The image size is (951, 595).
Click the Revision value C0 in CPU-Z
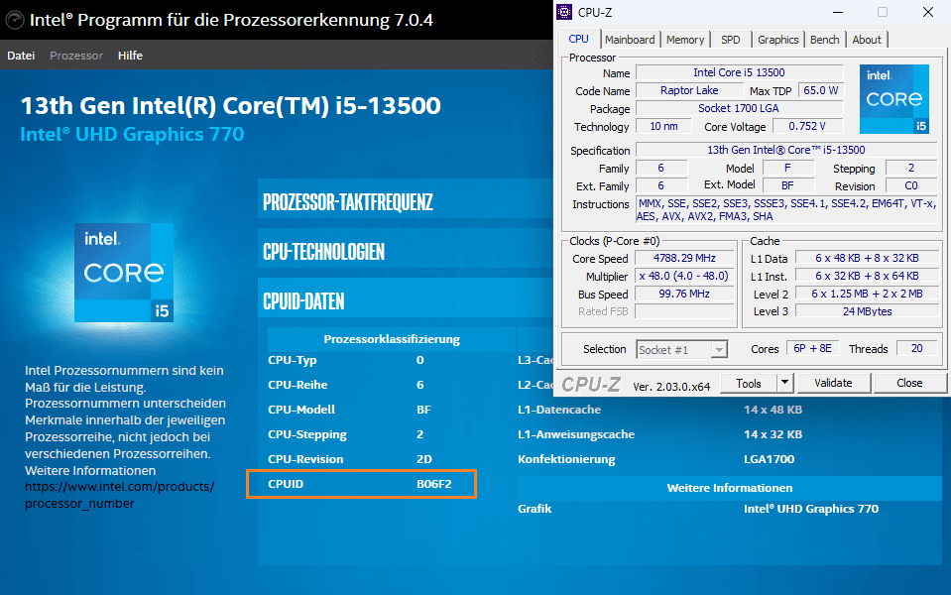[x=911, y=185]
